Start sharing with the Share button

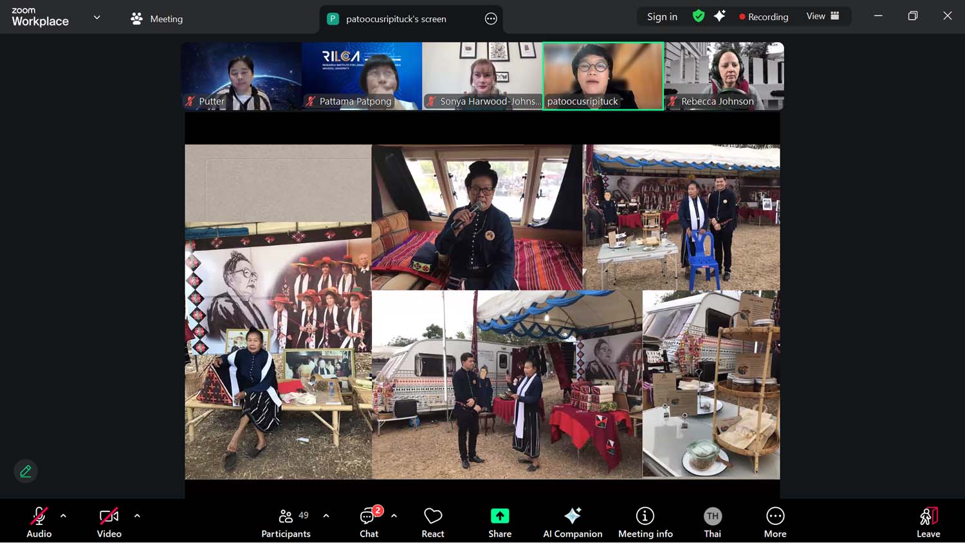pos(500,522)
